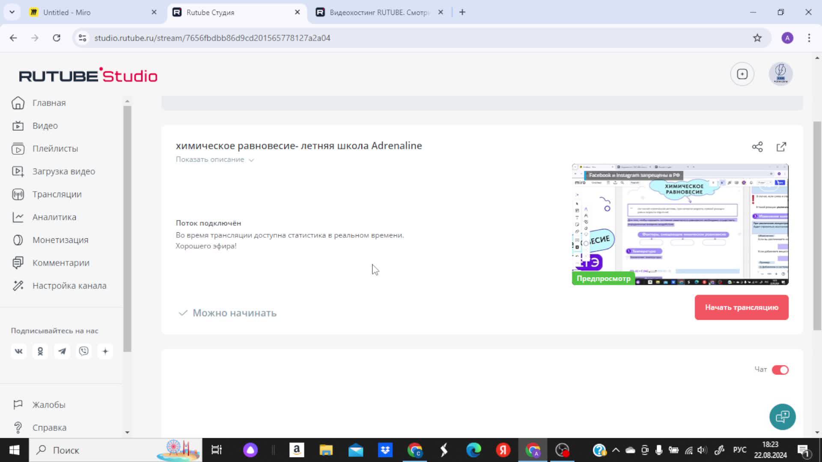
Task: Open the channel avatar profile menu
Action: pos(780,74)
